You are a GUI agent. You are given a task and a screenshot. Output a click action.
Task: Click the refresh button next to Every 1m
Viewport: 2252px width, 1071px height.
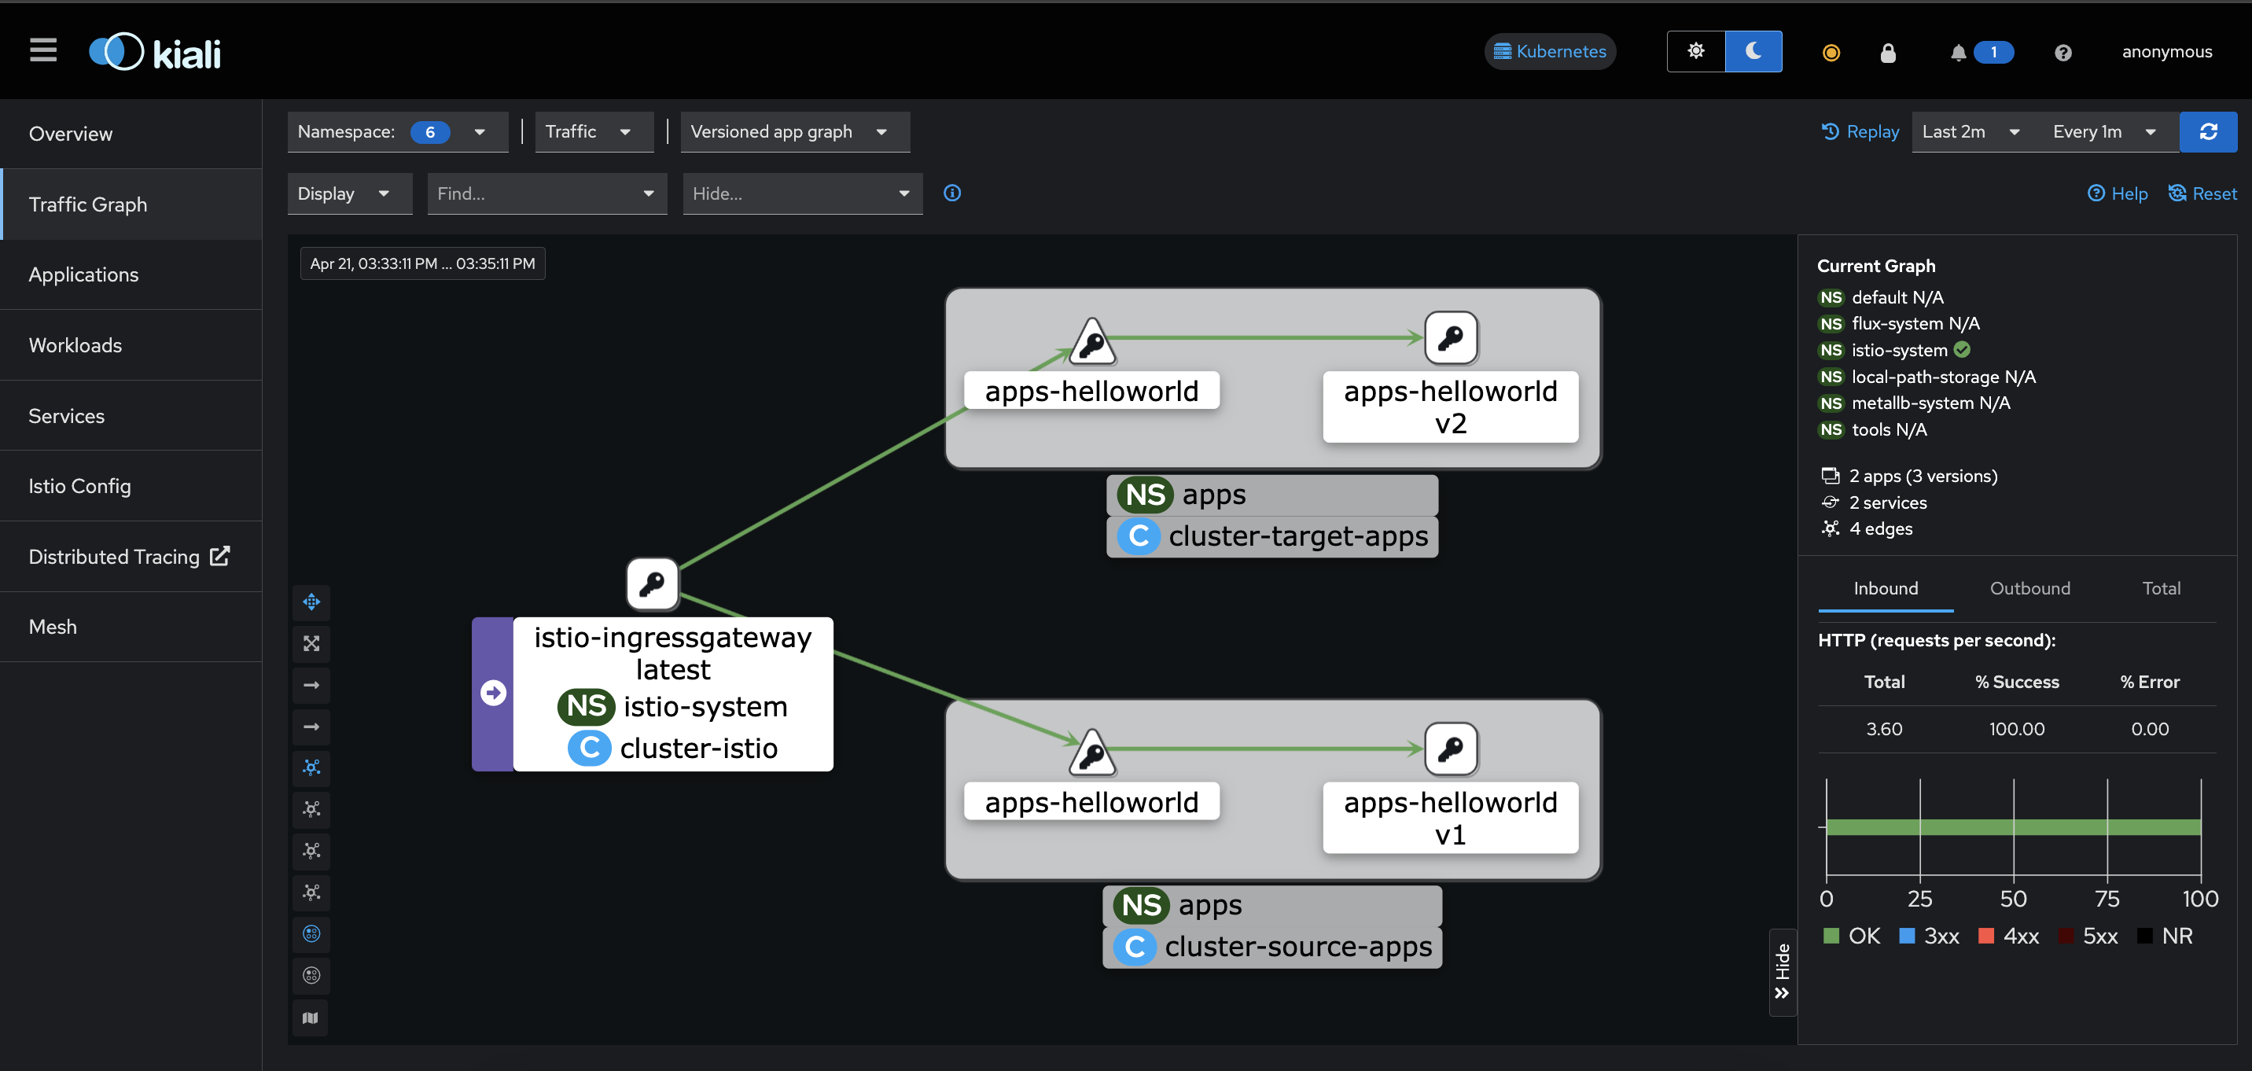pos(2207,132)
